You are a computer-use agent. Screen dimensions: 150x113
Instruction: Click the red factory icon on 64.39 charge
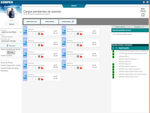click(x=81, y=45)
